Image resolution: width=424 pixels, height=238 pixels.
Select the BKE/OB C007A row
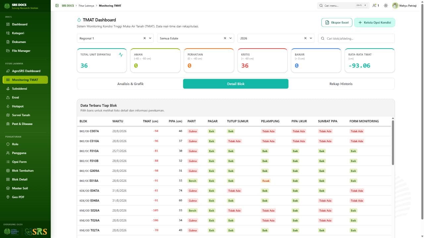click(234, 131)
